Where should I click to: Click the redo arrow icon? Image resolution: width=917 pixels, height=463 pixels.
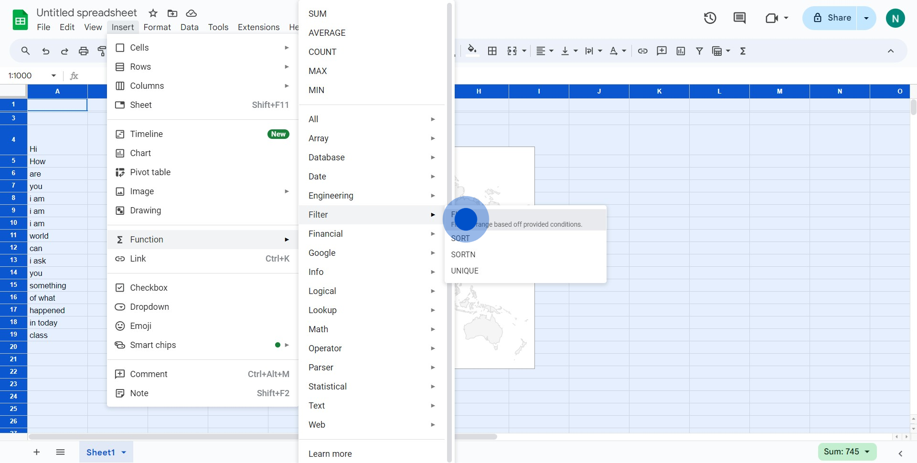[x=64, y=51]
